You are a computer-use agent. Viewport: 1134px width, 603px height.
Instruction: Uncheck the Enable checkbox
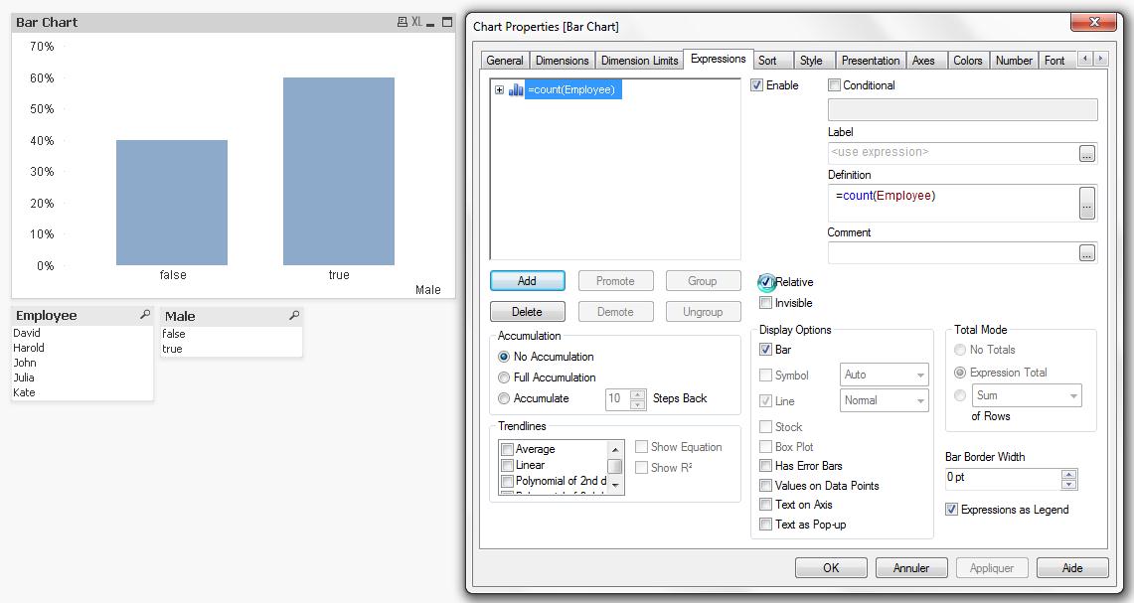click(757, 85)
